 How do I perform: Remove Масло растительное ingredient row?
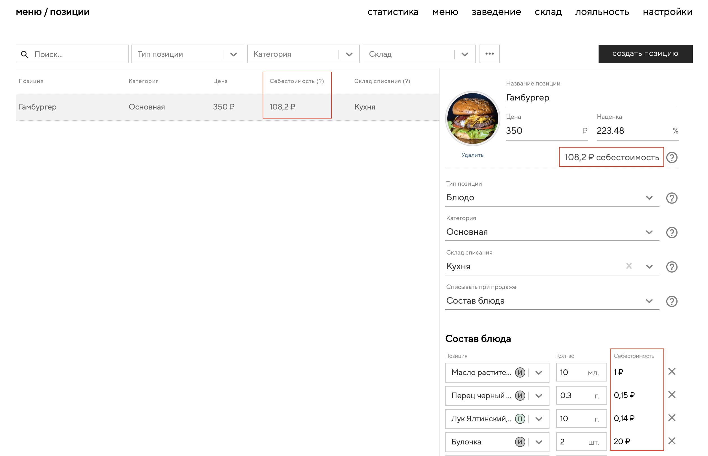672,372
